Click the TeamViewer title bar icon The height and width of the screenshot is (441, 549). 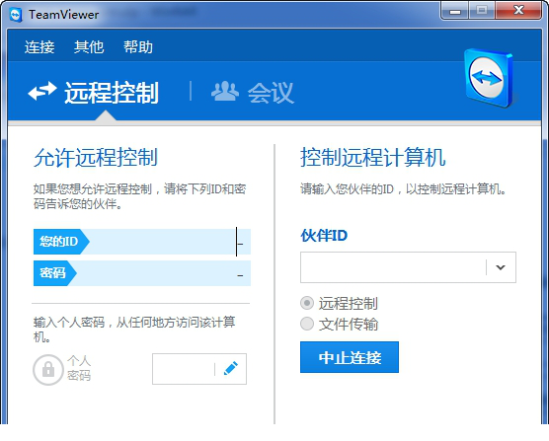tap(16, 15)
